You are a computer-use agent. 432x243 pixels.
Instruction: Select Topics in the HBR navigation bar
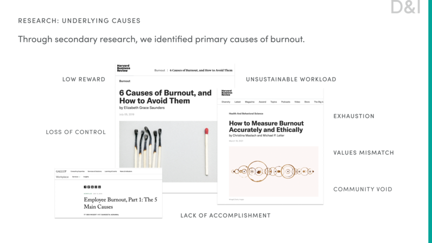(x=274, y=102)
